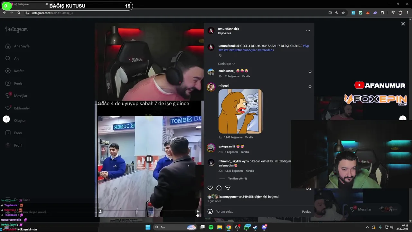Open the emoji picker for comment
Image resolution: width=412 pixels, height=232 pixels.
point(210,212)
